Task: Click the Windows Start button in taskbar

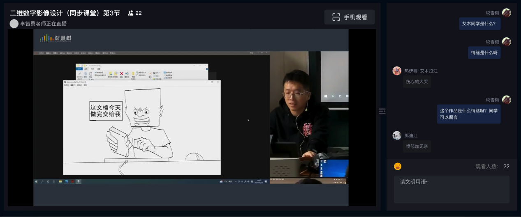Action: (x=37, y=181)
